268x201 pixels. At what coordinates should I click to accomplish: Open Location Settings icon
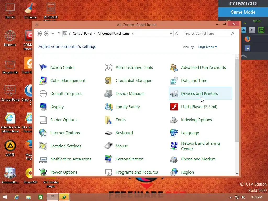click(x=43, y=146)
